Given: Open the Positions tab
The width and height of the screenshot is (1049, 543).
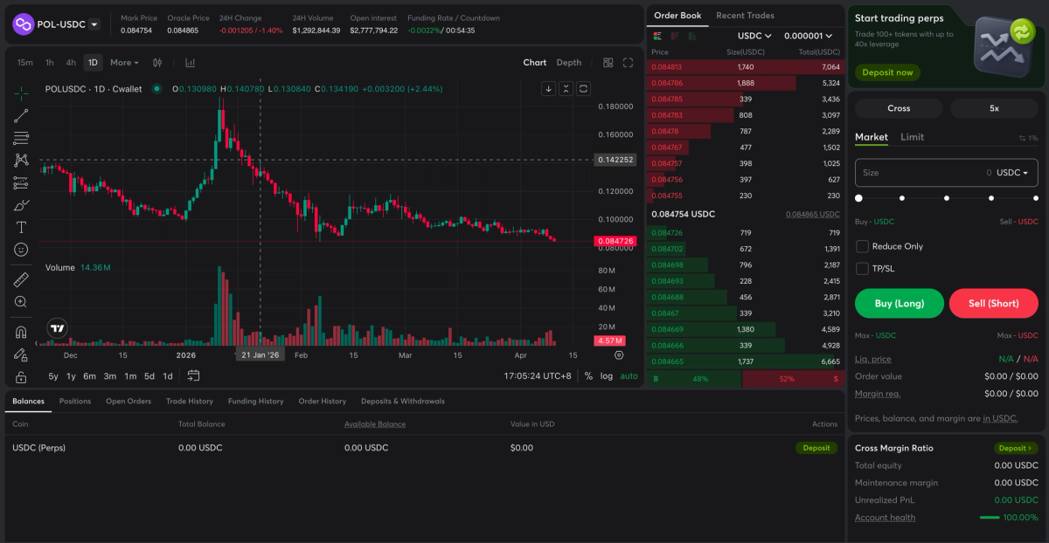Looking at the screenshot, I should (x=74, y=402).
